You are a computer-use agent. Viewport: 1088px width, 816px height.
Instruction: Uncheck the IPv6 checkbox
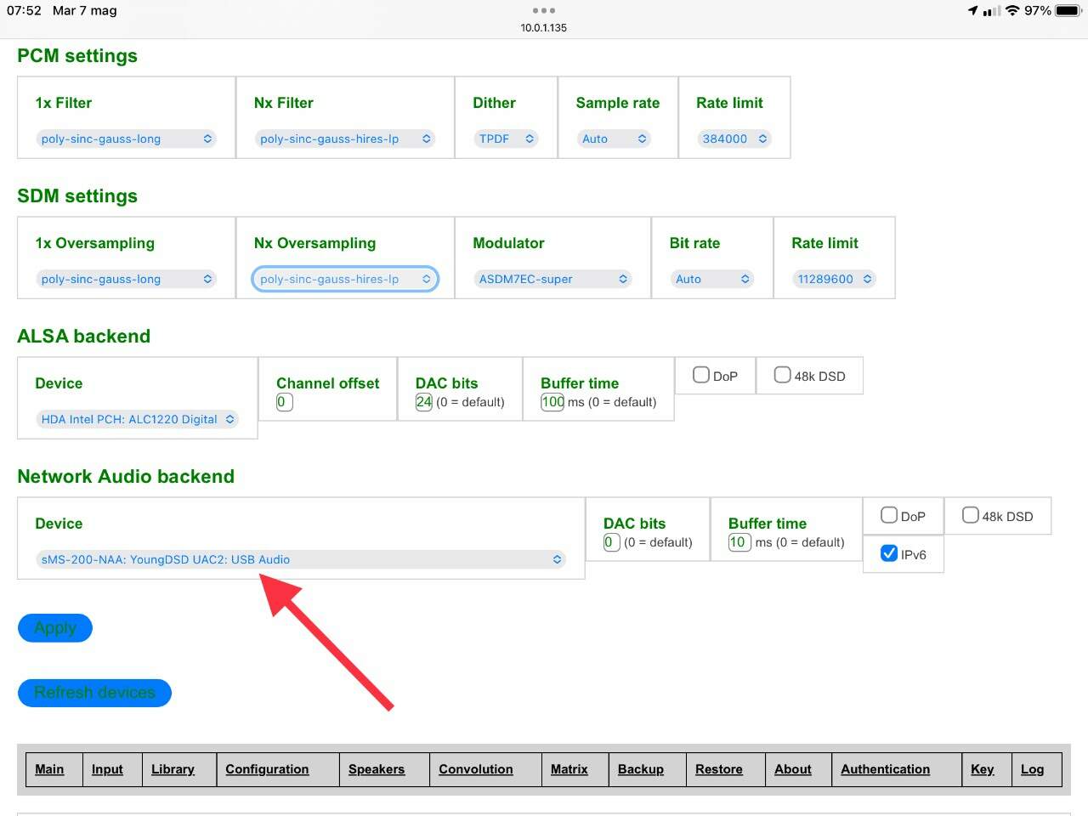[889, 553]
